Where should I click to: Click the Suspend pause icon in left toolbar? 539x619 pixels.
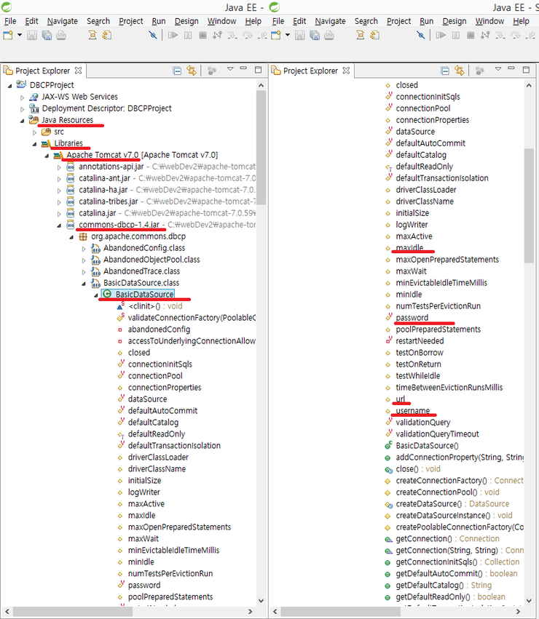(187, 35)
